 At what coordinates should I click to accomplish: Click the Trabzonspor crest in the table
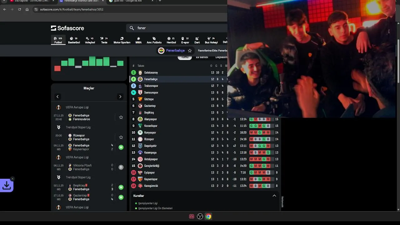(x=140, y=86)
